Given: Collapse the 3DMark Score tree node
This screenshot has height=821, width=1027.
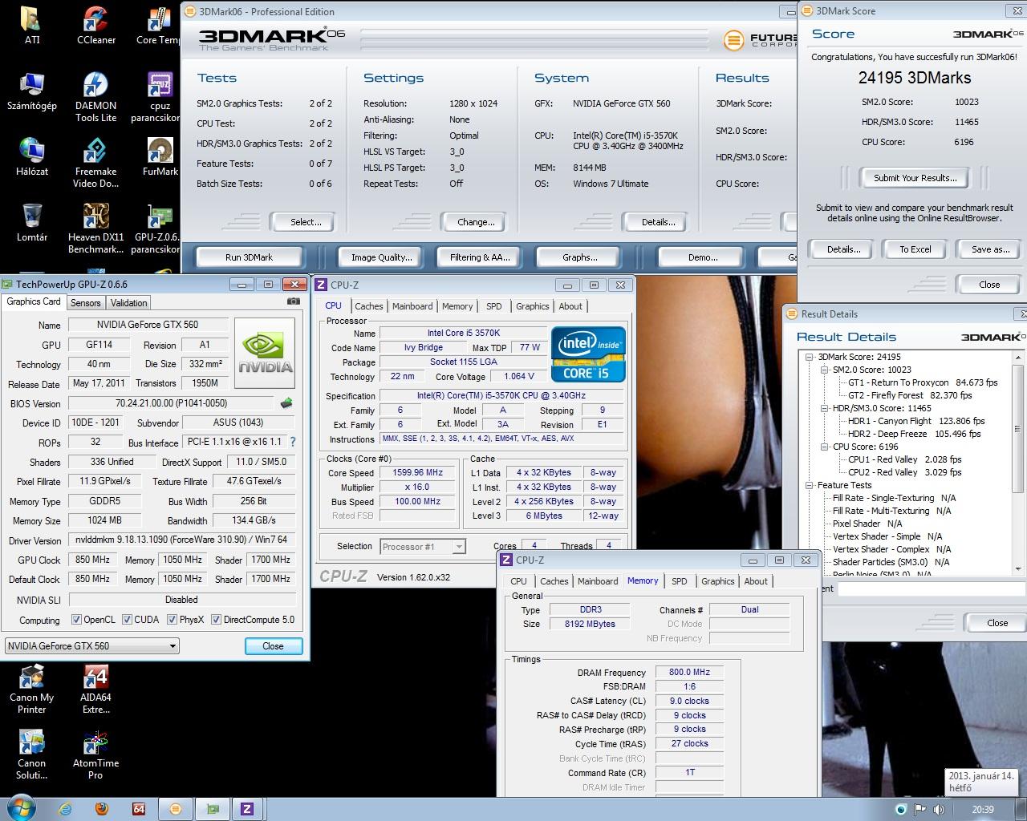Looking at the screenshot, I should (x=810, y=357).
